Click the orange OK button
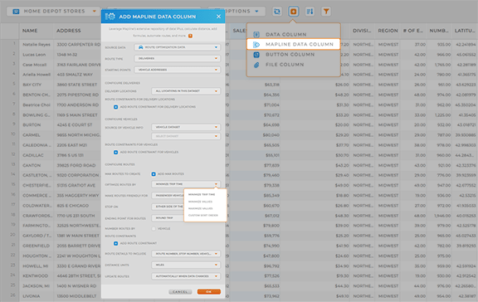The image size is (478, 302). point(209,292)
